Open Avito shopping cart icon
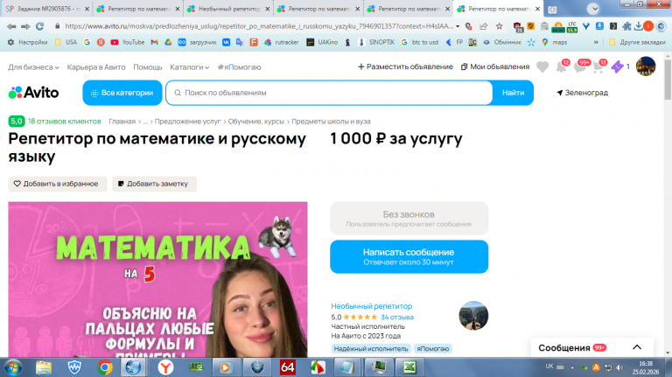The height and width of the screenshot is (377, 672). [599, 66]
